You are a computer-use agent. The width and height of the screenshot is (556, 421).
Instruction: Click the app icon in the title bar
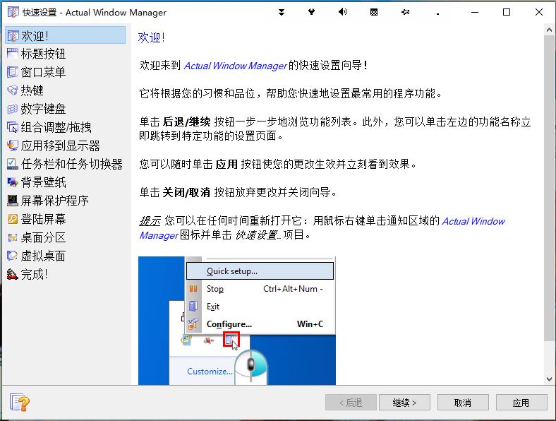(13, 13)
